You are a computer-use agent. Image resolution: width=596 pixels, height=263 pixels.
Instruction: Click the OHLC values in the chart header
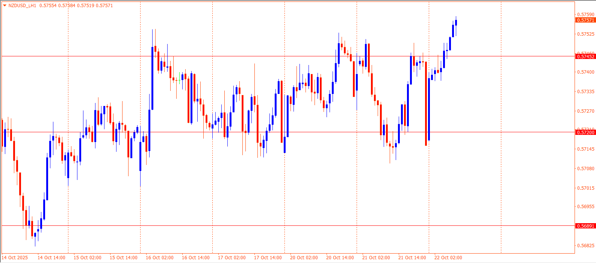tap(76, 6)
